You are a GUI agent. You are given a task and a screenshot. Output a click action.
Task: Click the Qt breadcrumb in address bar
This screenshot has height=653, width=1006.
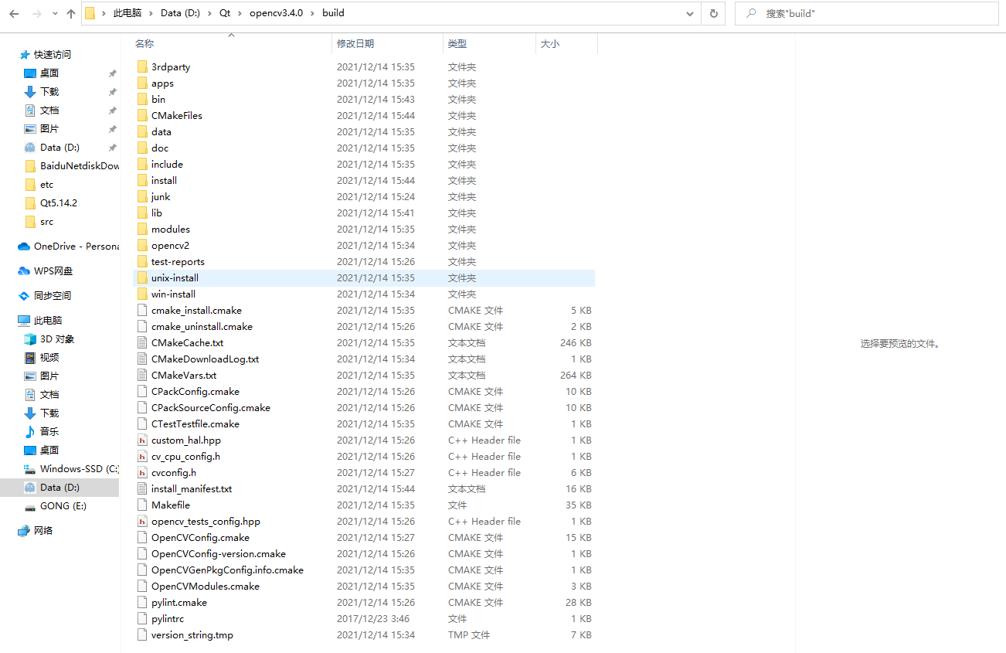(x=225, y=13)
